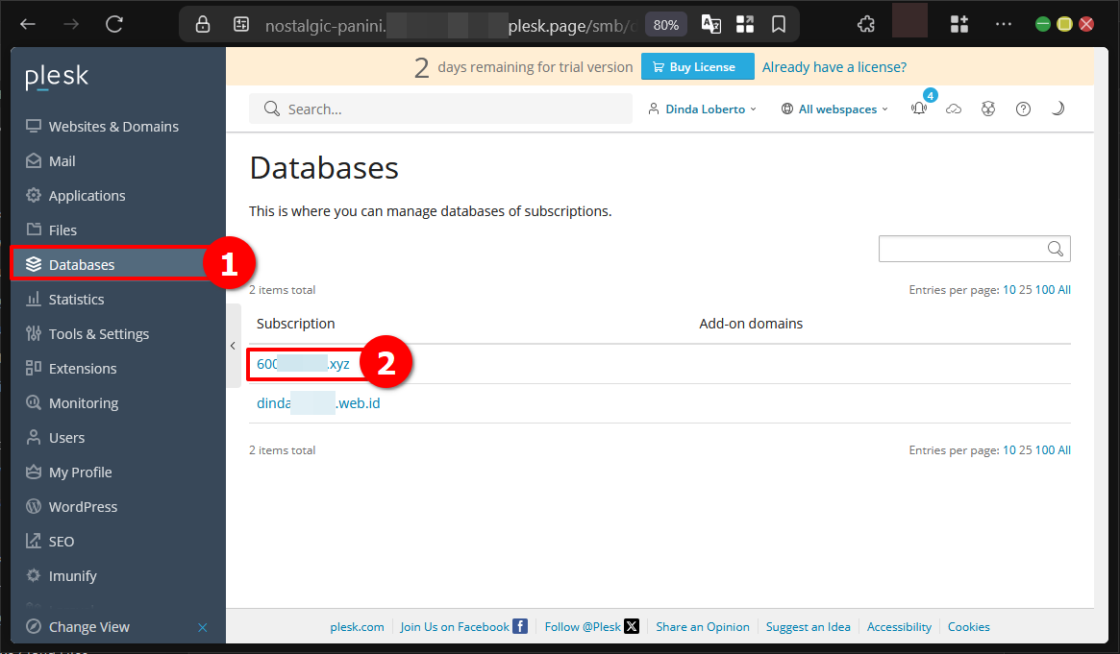The width and height of the screenshot is (1120, 654).
Task: Click the Search field at the top
Action: 440,109
